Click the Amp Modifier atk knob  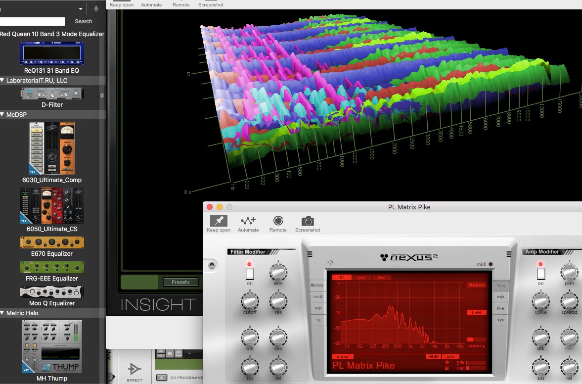click(x=541, y=336)
